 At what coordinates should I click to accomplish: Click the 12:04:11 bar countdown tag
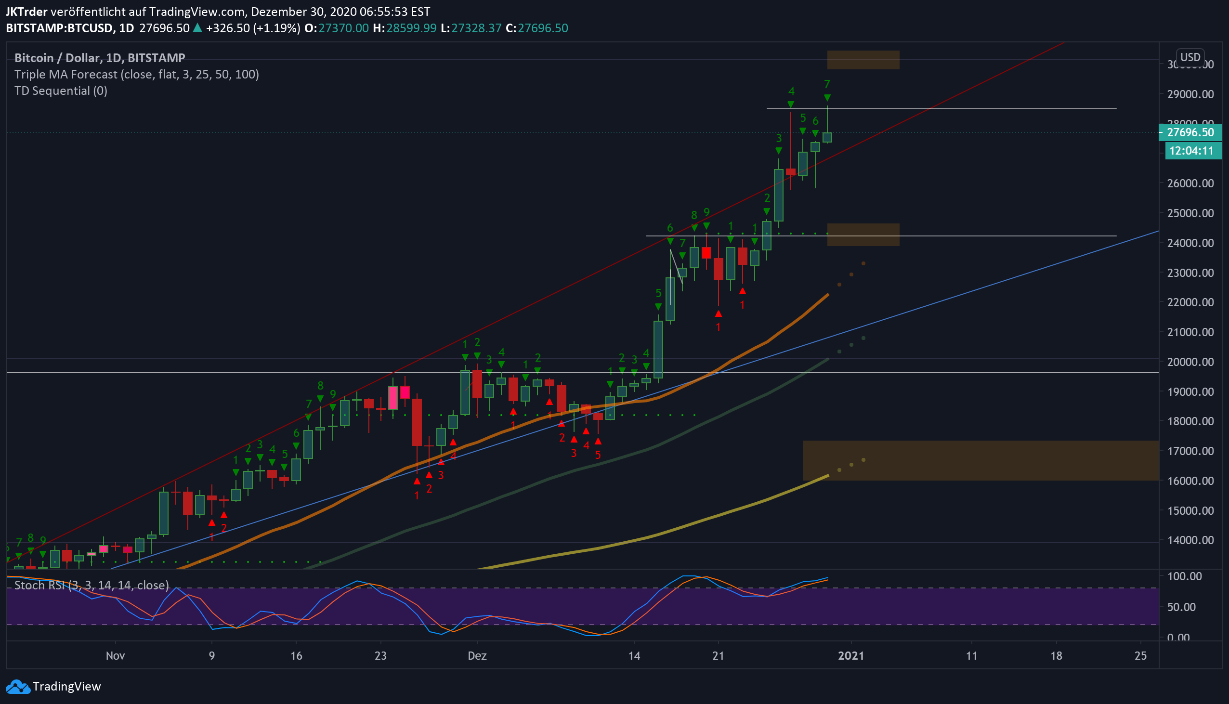(1193, 151)
